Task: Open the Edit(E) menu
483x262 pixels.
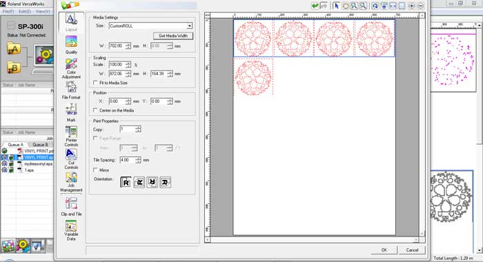Action: tap(25, 12)
